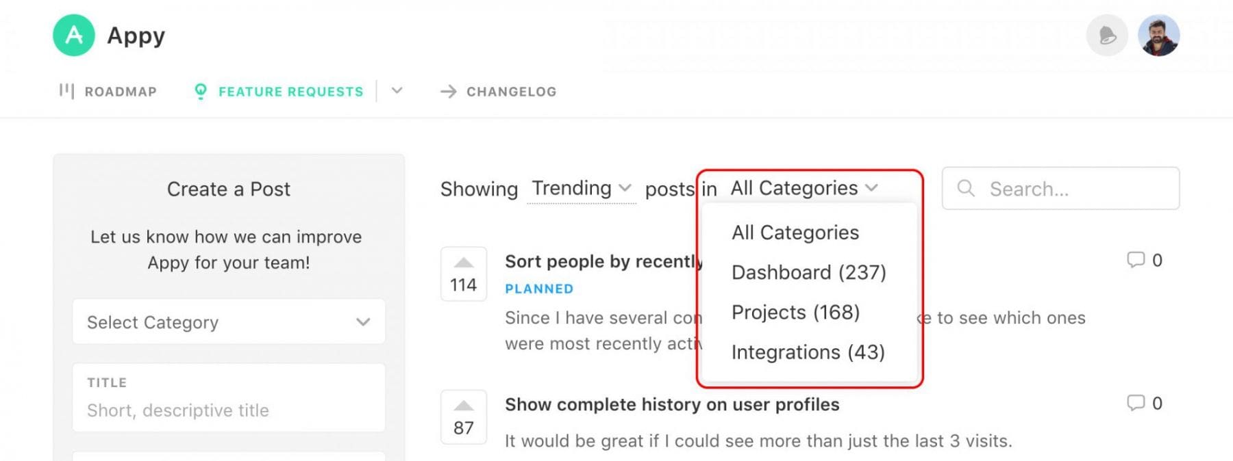Click the Appy logo icon

click(x=73, y=35)
